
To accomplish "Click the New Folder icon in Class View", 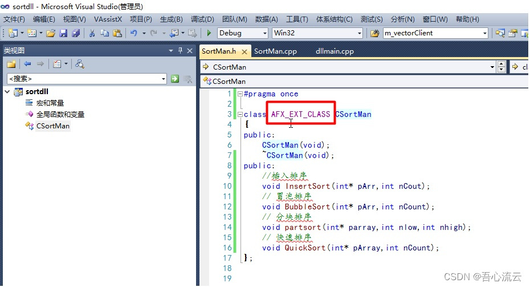I will click(x=11, y=64).
